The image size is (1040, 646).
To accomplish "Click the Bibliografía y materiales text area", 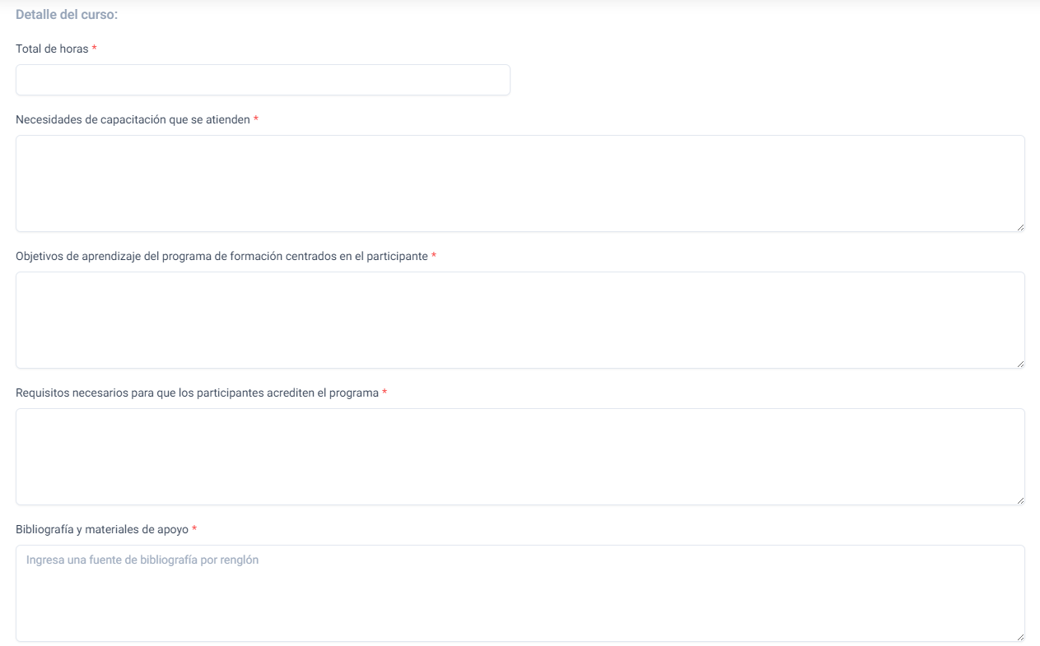I will [520, 593].
